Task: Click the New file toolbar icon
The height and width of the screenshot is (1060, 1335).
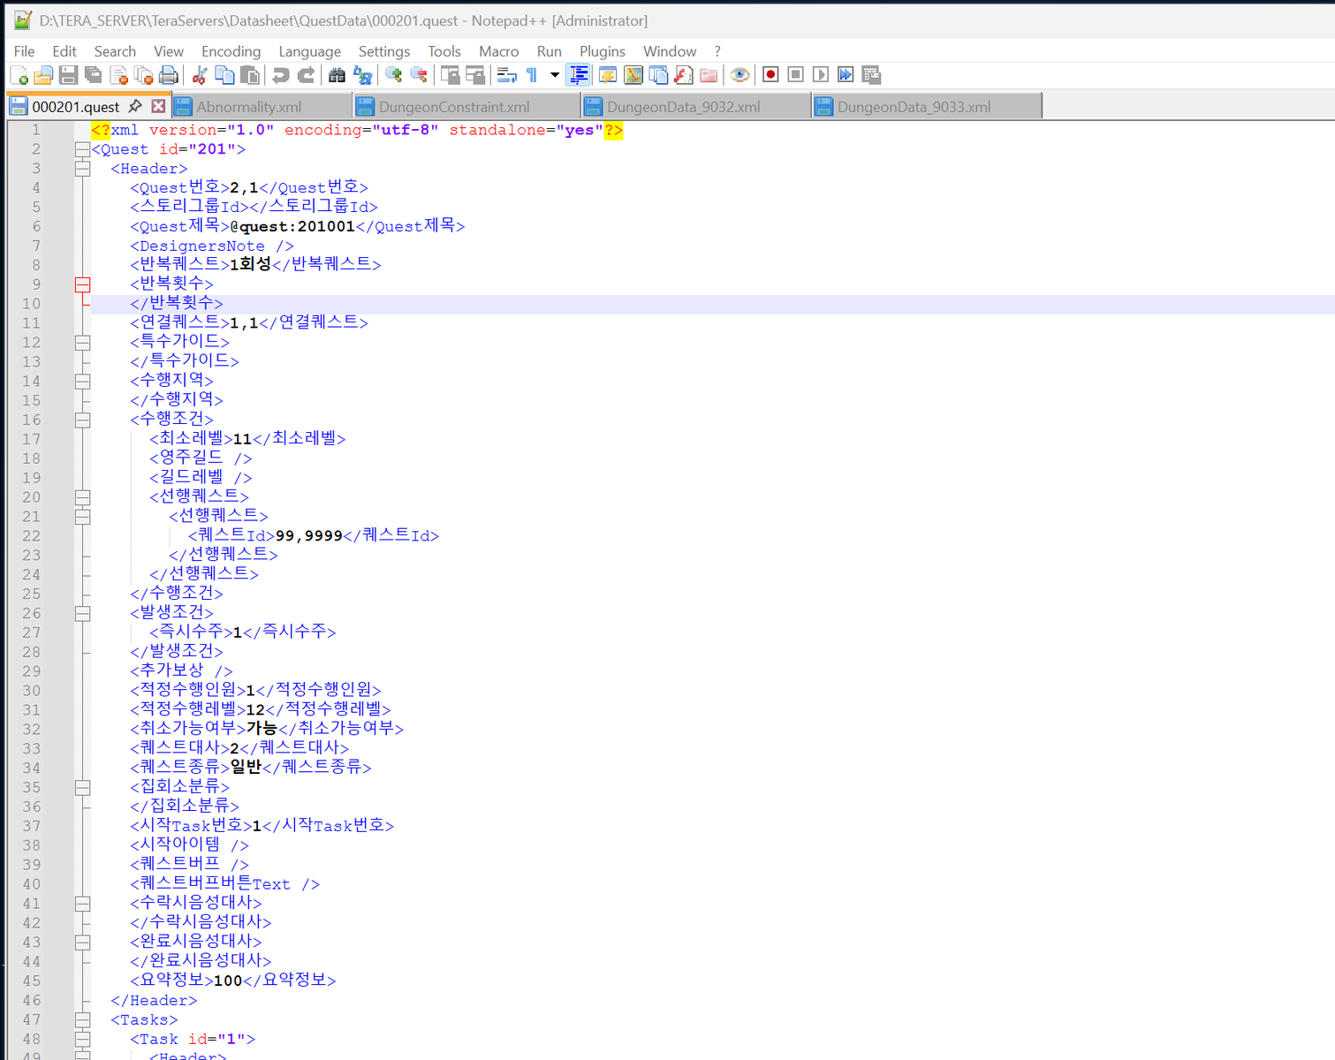Action: coord(19,75)
